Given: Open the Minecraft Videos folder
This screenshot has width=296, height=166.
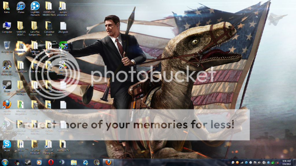Looking at the screenshot, I should 21,127.
